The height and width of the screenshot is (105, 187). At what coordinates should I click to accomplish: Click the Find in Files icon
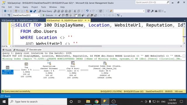tap(111, 11)
